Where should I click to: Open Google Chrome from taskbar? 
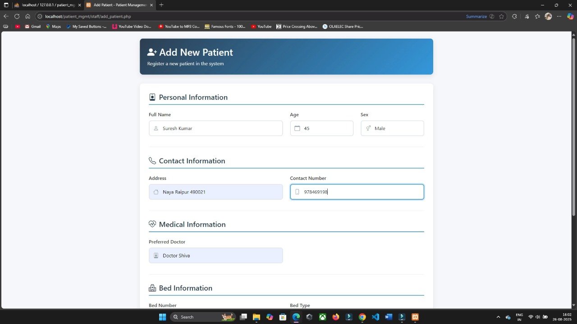[x=362, y=317]
